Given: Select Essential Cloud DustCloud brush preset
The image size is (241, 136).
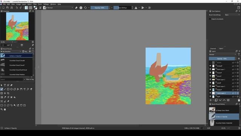Looking at the screenshot, I should [x=16, y=70].
